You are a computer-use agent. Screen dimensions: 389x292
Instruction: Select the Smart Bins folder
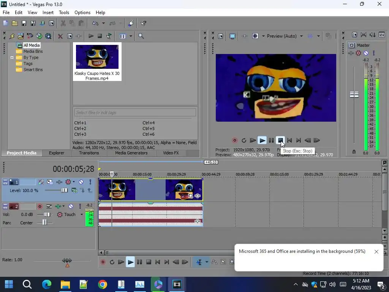point(33,70)
